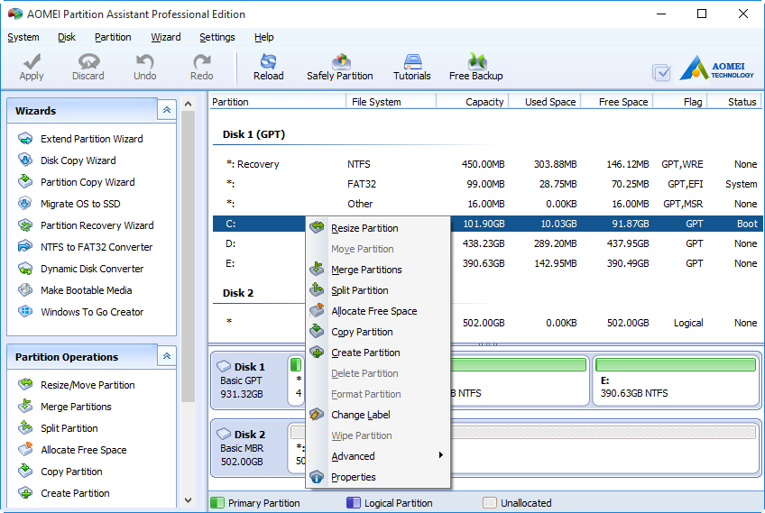
Task: Select Disk 1 Basic GPT in disk map
Action: coord(249,380)
